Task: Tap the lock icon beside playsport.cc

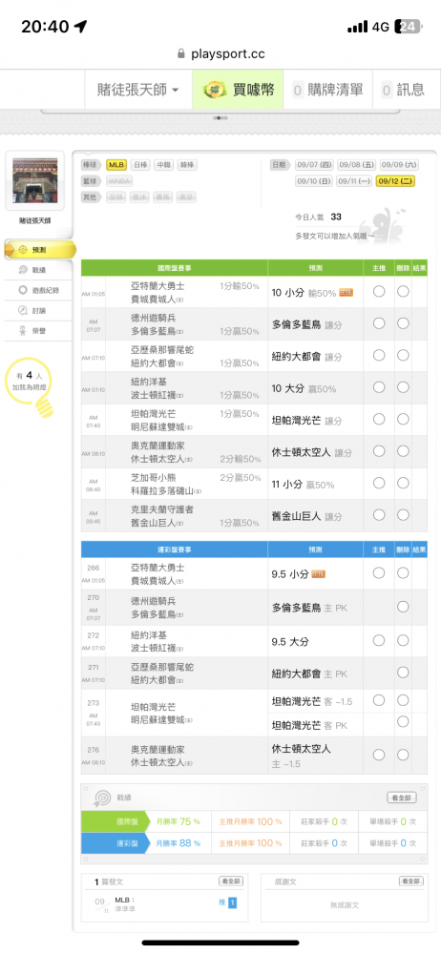Action: (180, 54)
